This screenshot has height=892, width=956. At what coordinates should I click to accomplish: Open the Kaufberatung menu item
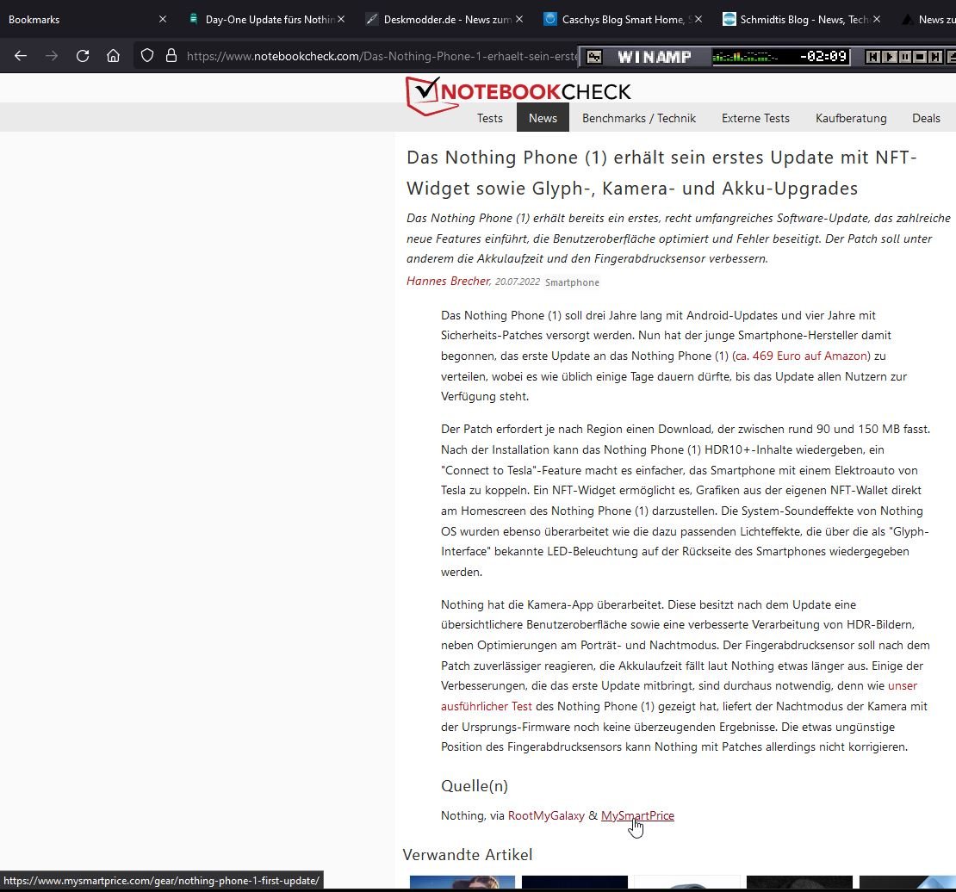(850, 118)
